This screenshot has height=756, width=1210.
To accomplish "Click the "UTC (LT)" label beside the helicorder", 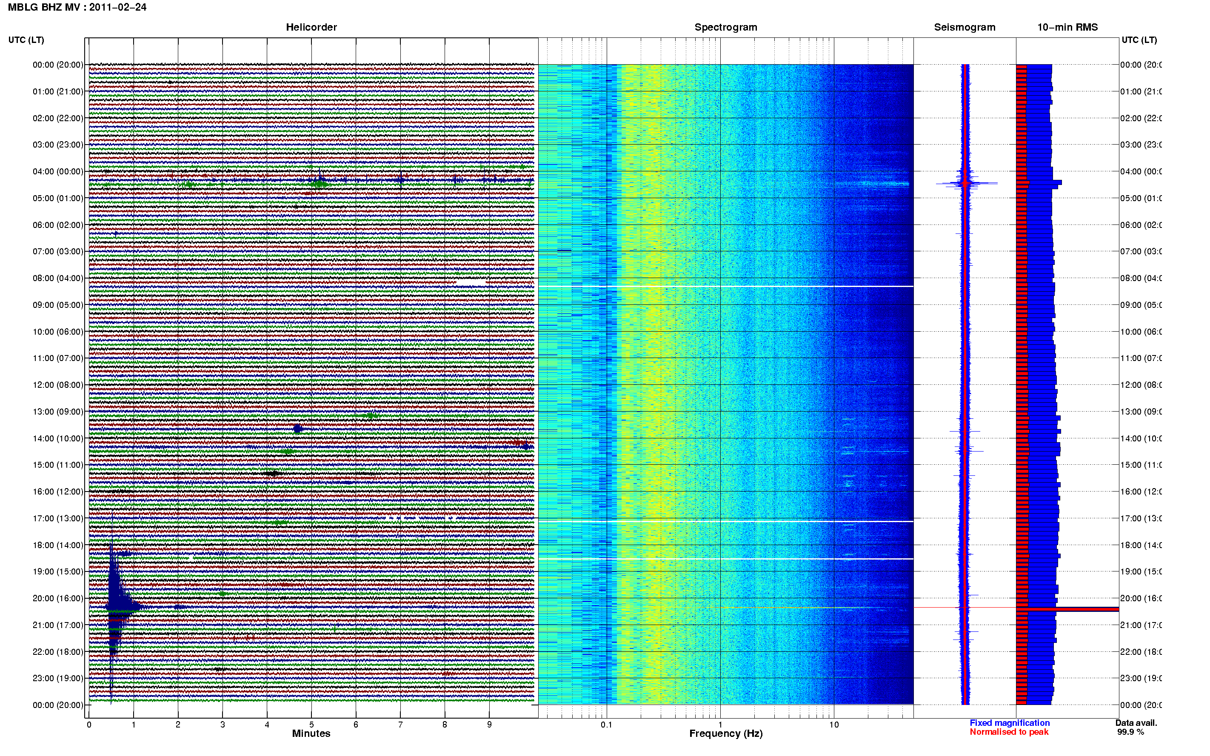I will pos(26,40).
